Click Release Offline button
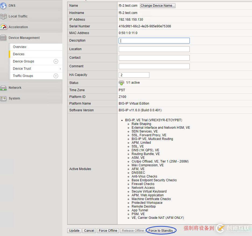 coord(133,231)
